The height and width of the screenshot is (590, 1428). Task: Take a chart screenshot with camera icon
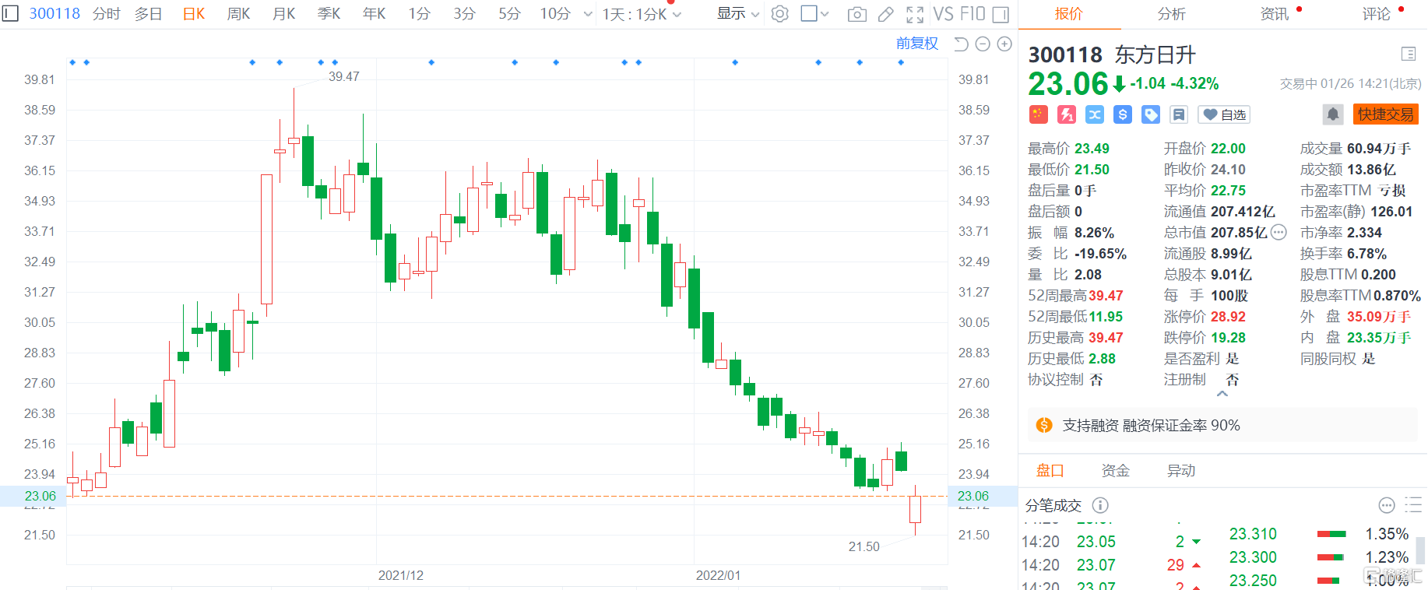coord(856,14)
